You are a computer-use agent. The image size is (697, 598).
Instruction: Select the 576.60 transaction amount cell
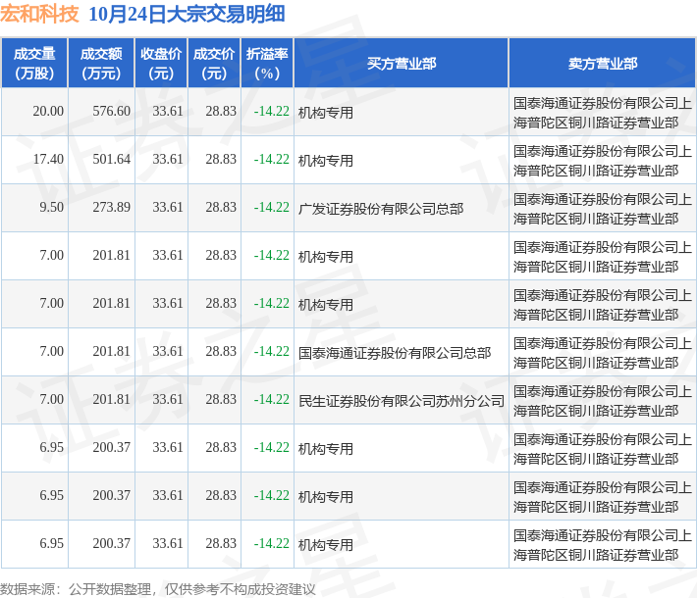point(111,112)
